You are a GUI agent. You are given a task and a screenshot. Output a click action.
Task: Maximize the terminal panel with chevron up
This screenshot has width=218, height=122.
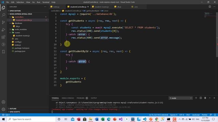[210, 98]
